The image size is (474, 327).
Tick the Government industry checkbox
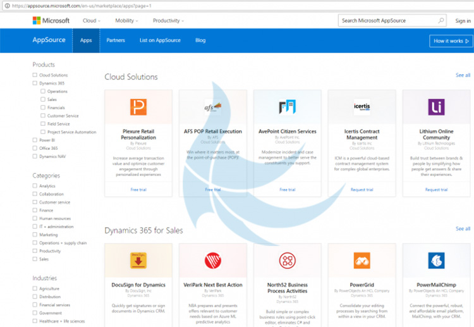coord(35,313)
